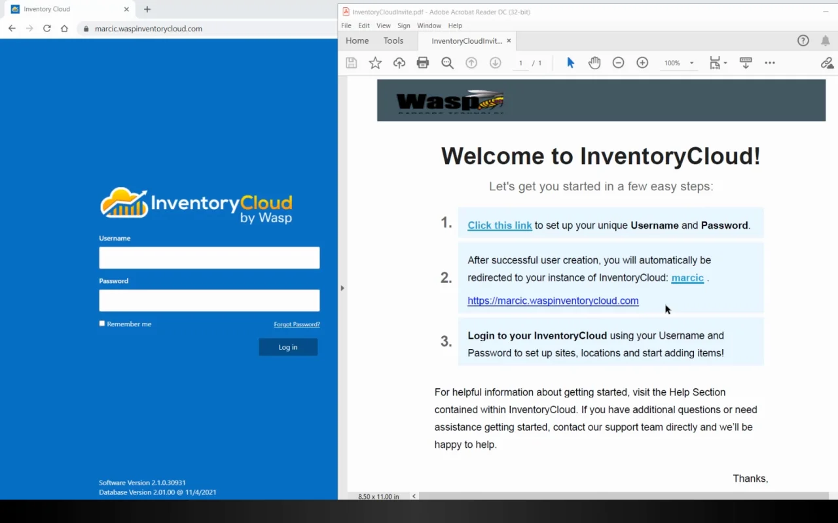Screen dimensions: 838x523
Task: Choose the Hand pan tool
Action: tap(594, 63)
